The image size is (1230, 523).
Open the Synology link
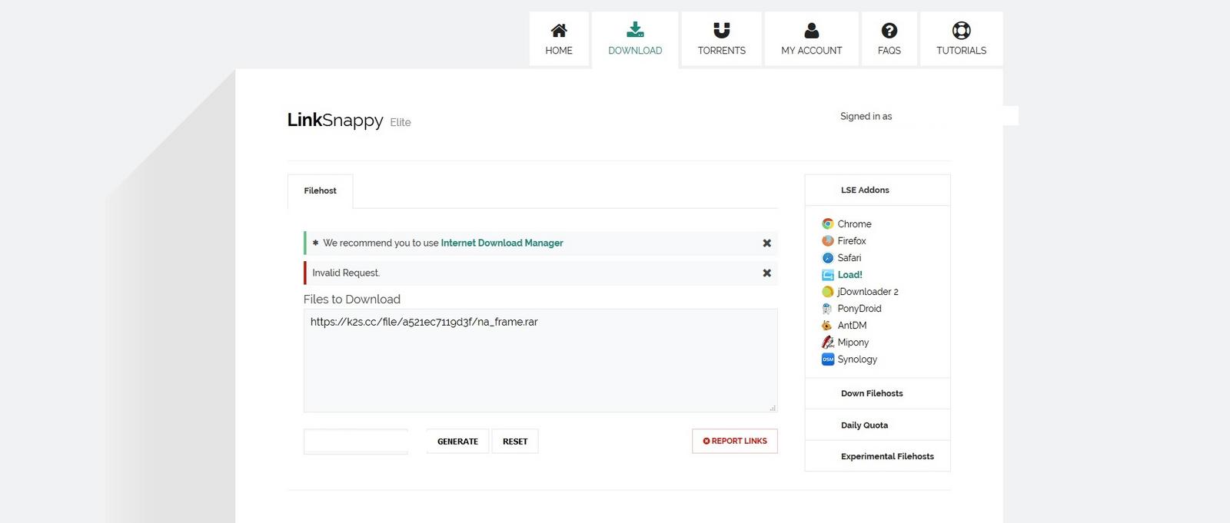click(857, 359)
